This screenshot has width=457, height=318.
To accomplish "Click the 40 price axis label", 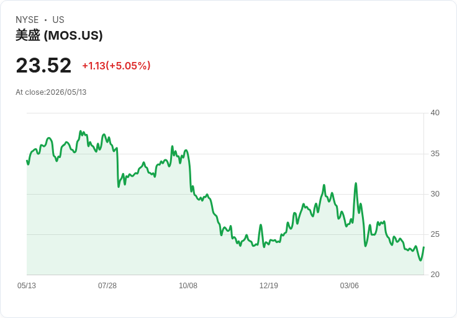I will pos(435,113).
